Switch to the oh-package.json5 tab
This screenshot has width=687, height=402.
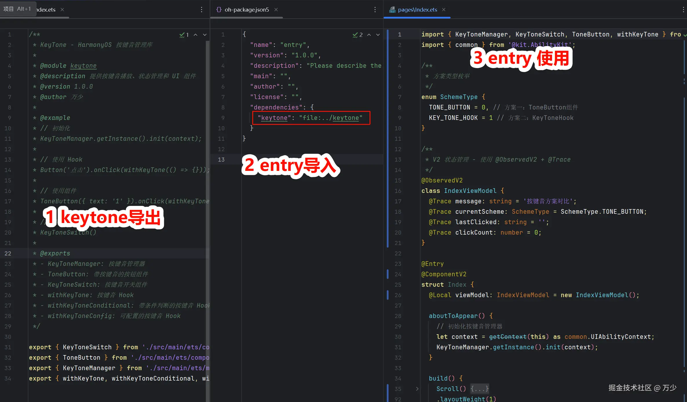click(x=246, y=10)
